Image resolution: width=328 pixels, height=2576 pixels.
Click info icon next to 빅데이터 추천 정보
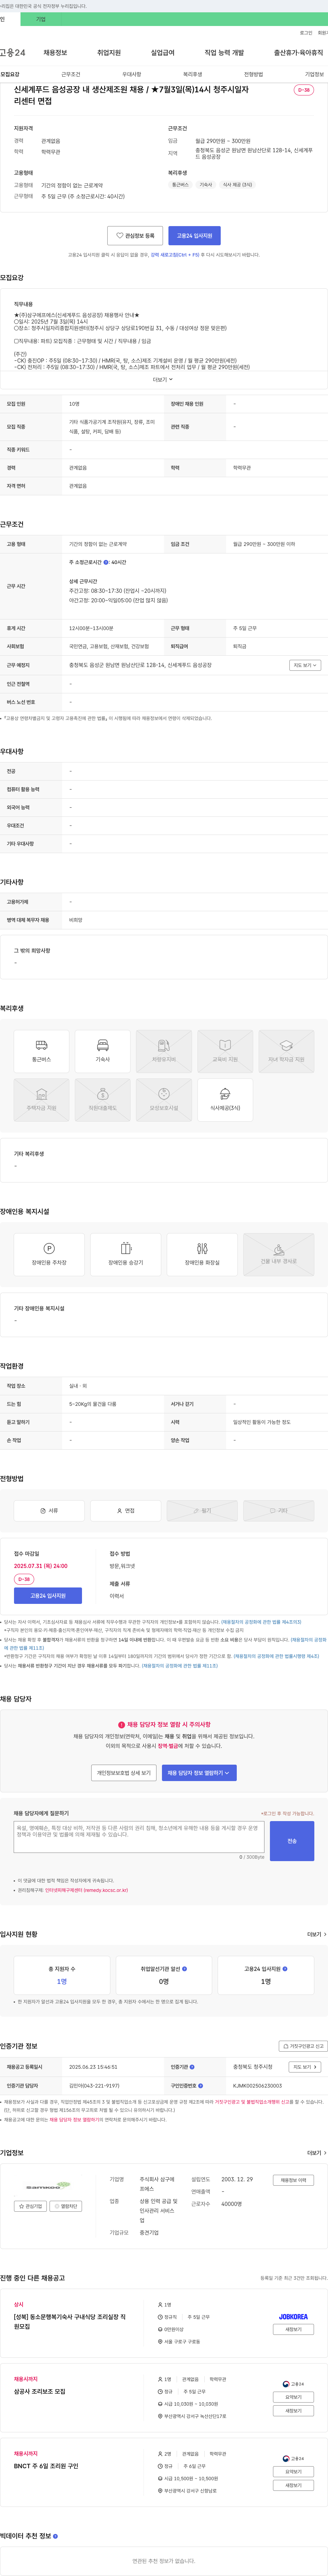55,2536
